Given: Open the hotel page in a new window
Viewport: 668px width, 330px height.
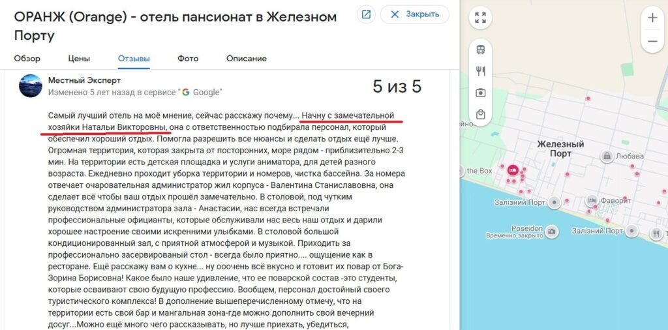Looking at the screenshot, I should click(x=366, y=14).
